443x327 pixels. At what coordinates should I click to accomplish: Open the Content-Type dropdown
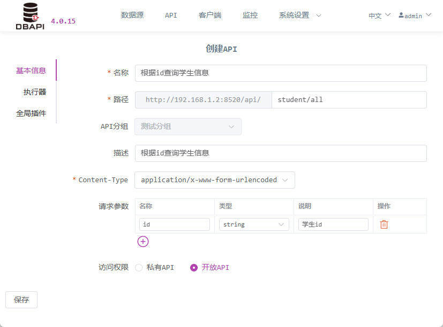pos(215,180)
